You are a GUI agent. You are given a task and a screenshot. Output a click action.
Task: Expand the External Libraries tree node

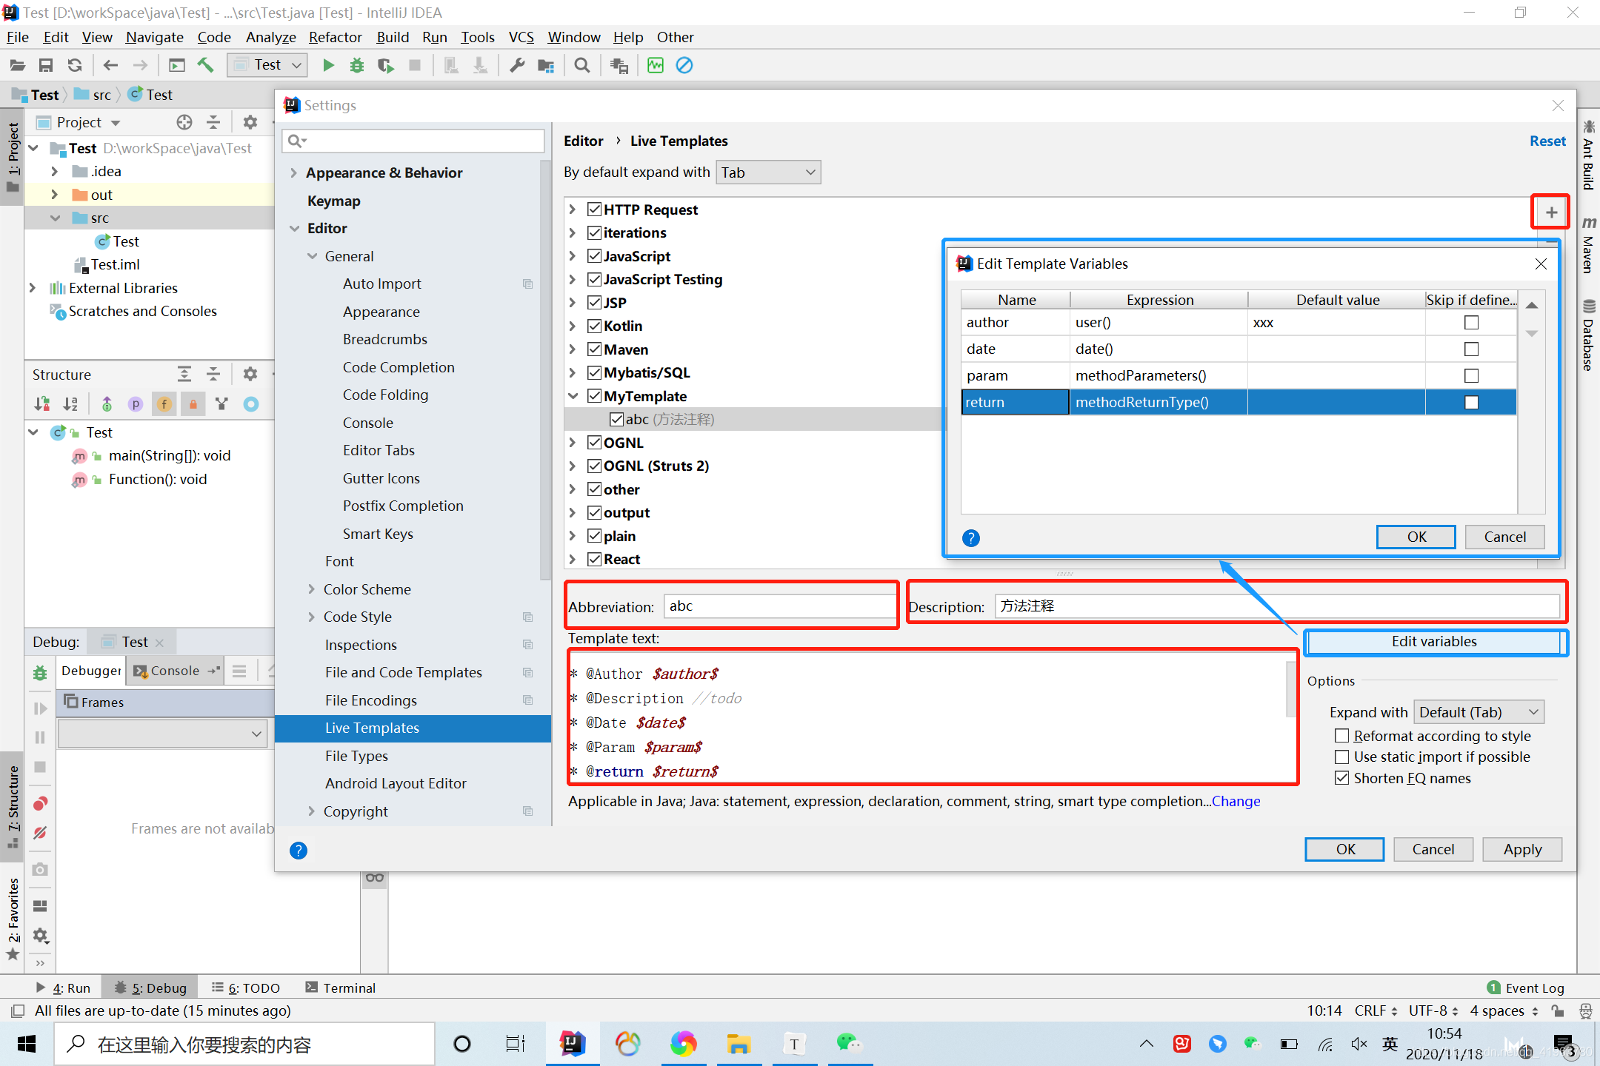[x=33, y=288]
